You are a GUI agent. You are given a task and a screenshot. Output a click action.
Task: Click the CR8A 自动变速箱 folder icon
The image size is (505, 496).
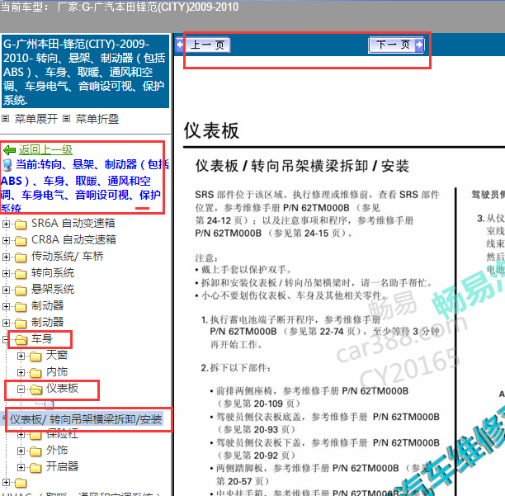click(x=21, y=241)
